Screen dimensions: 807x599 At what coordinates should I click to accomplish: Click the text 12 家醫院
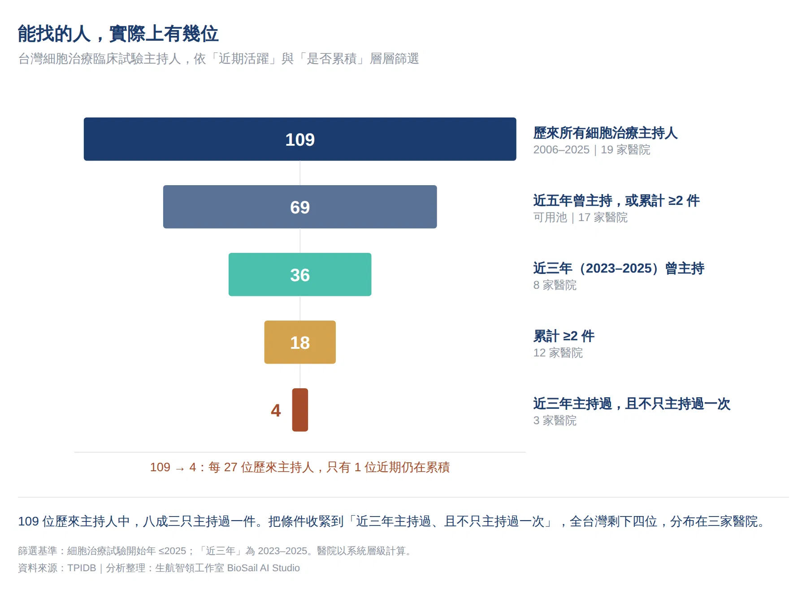point(558,353)
